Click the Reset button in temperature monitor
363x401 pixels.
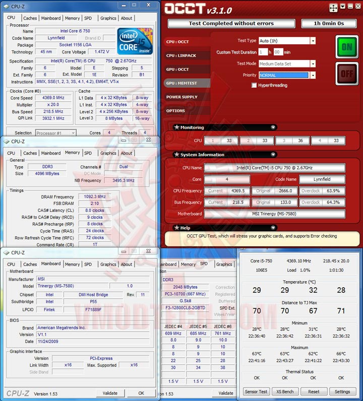click(314, 391)
